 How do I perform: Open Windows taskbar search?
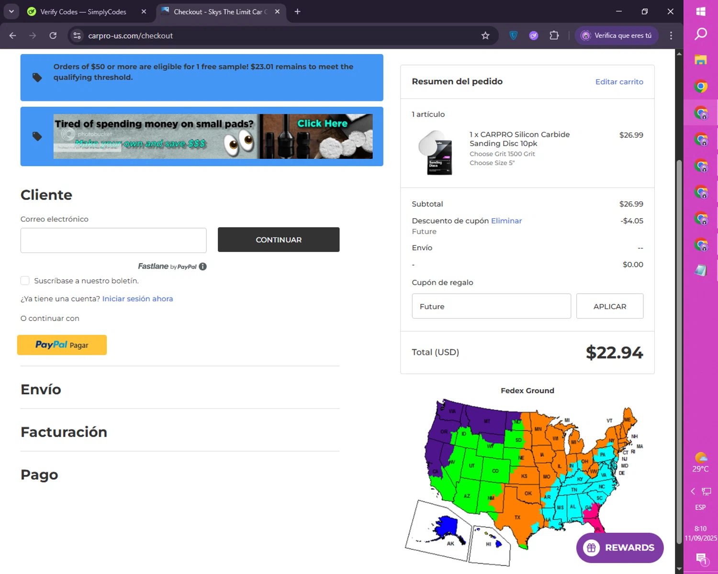[701, 34]
